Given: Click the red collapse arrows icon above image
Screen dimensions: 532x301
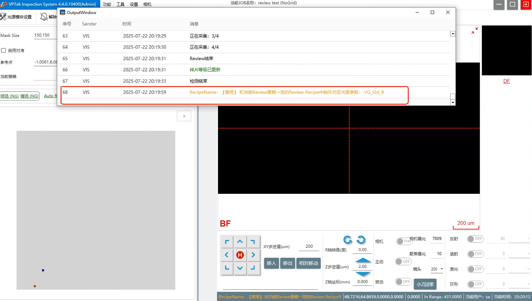Looking at the screenshot, I should pyautogui.click(x=475, y=31).
